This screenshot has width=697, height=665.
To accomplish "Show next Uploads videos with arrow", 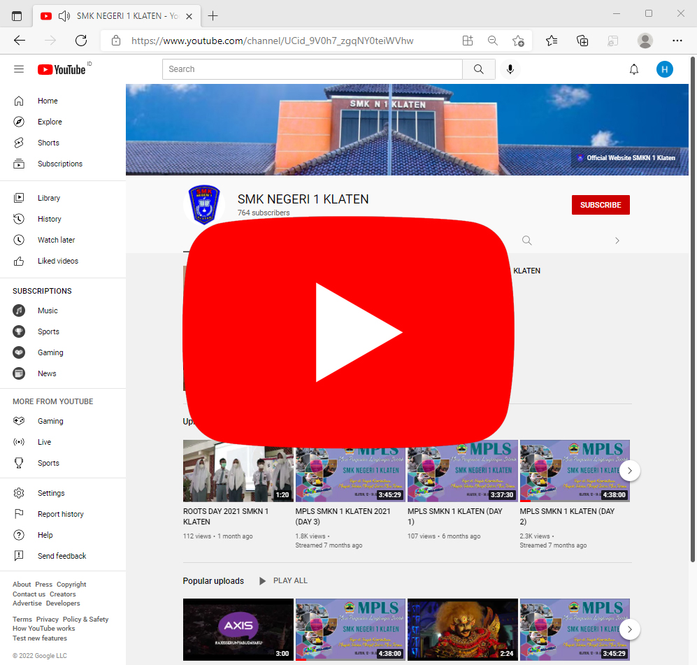I will click(629, 471).
